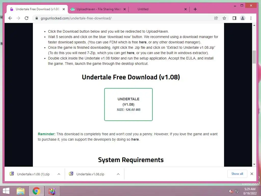Viewport: 261px width, 196px height.
Task: View site security lock info
Action: [x=37, y=18]
